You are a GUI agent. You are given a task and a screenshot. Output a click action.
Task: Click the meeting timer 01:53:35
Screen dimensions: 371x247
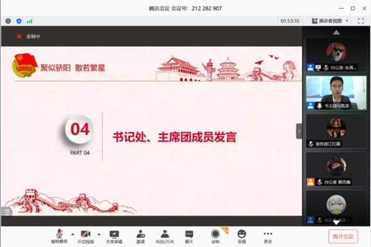[290, 21]
